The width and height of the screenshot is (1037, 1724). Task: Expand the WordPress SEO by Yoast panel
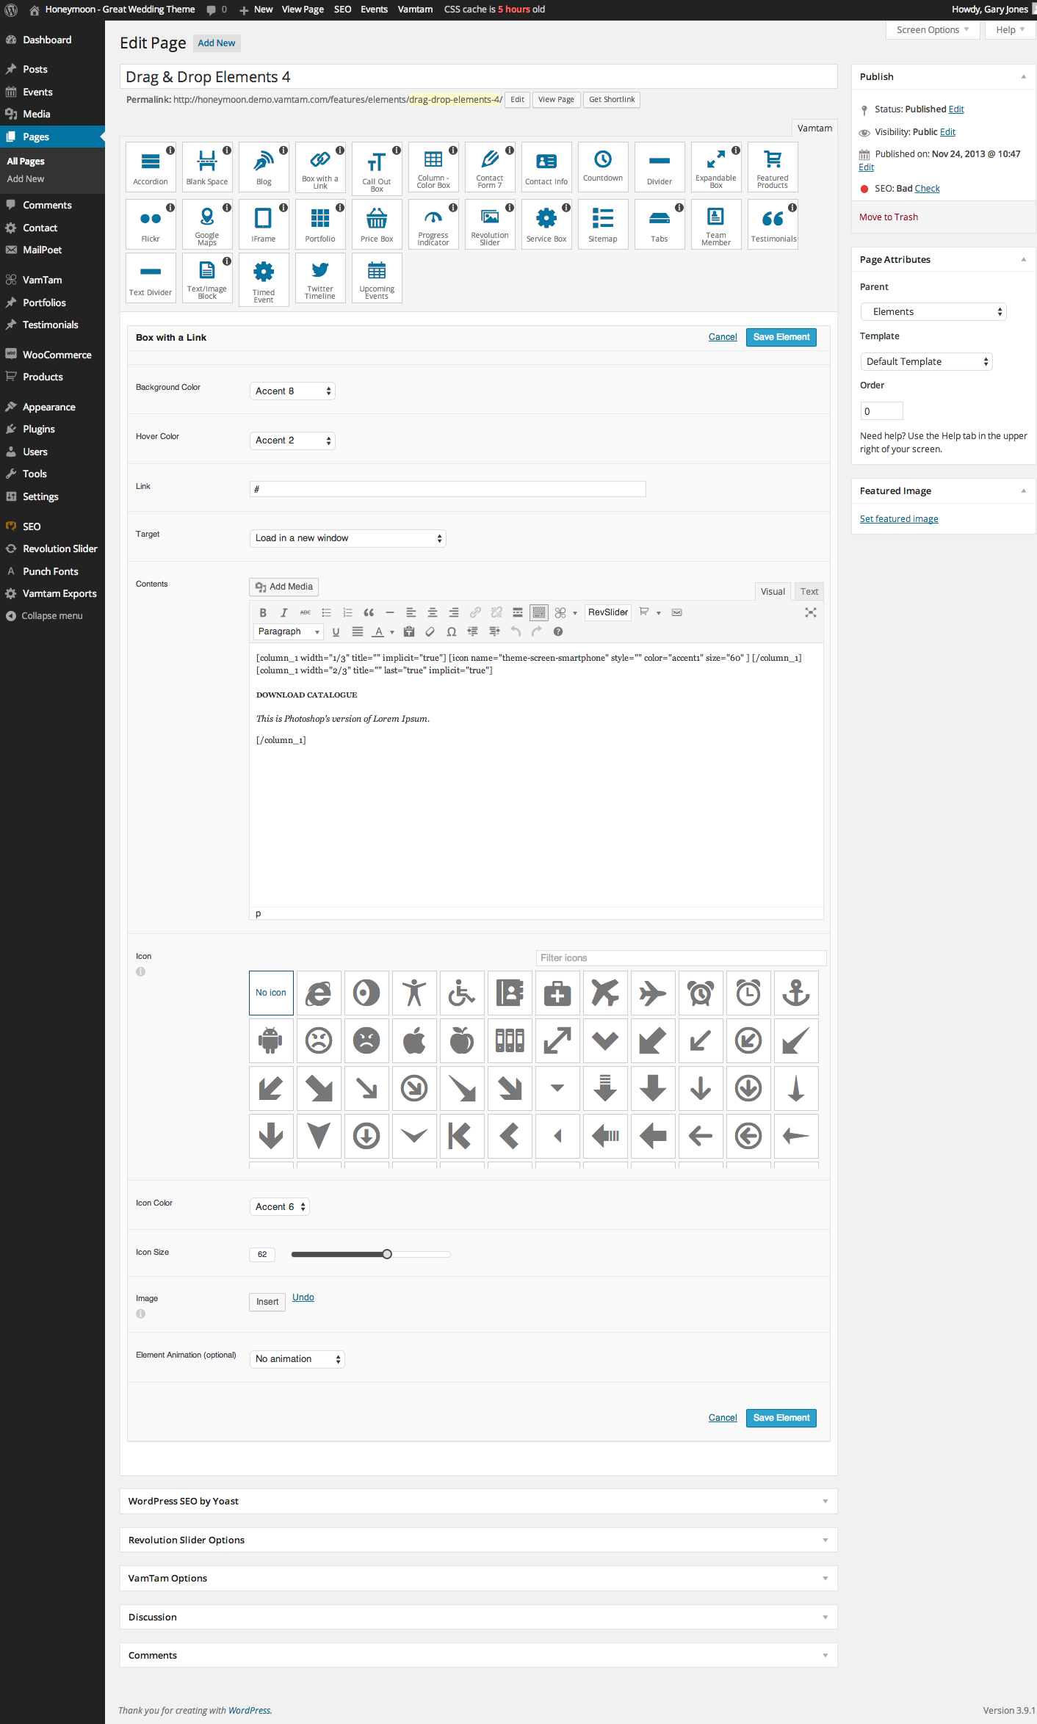pos(478,1501)
